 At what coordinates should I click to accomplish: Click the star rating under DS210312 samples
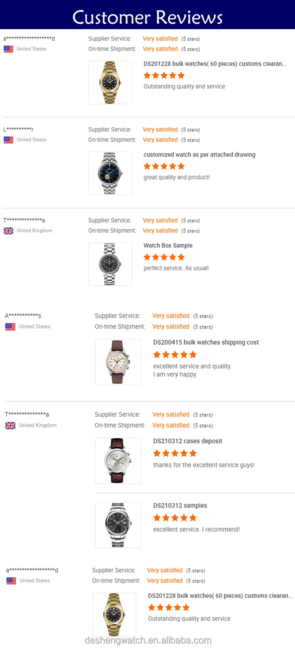174,518
